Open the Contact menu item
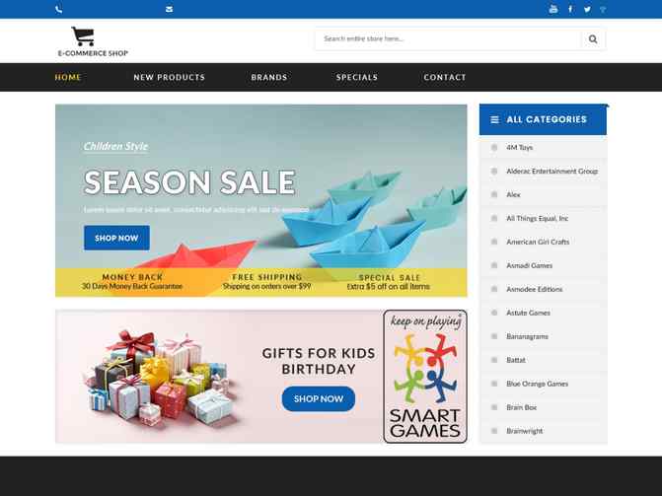Viewport: 662px width, 496px height. [x=445, y=77]
